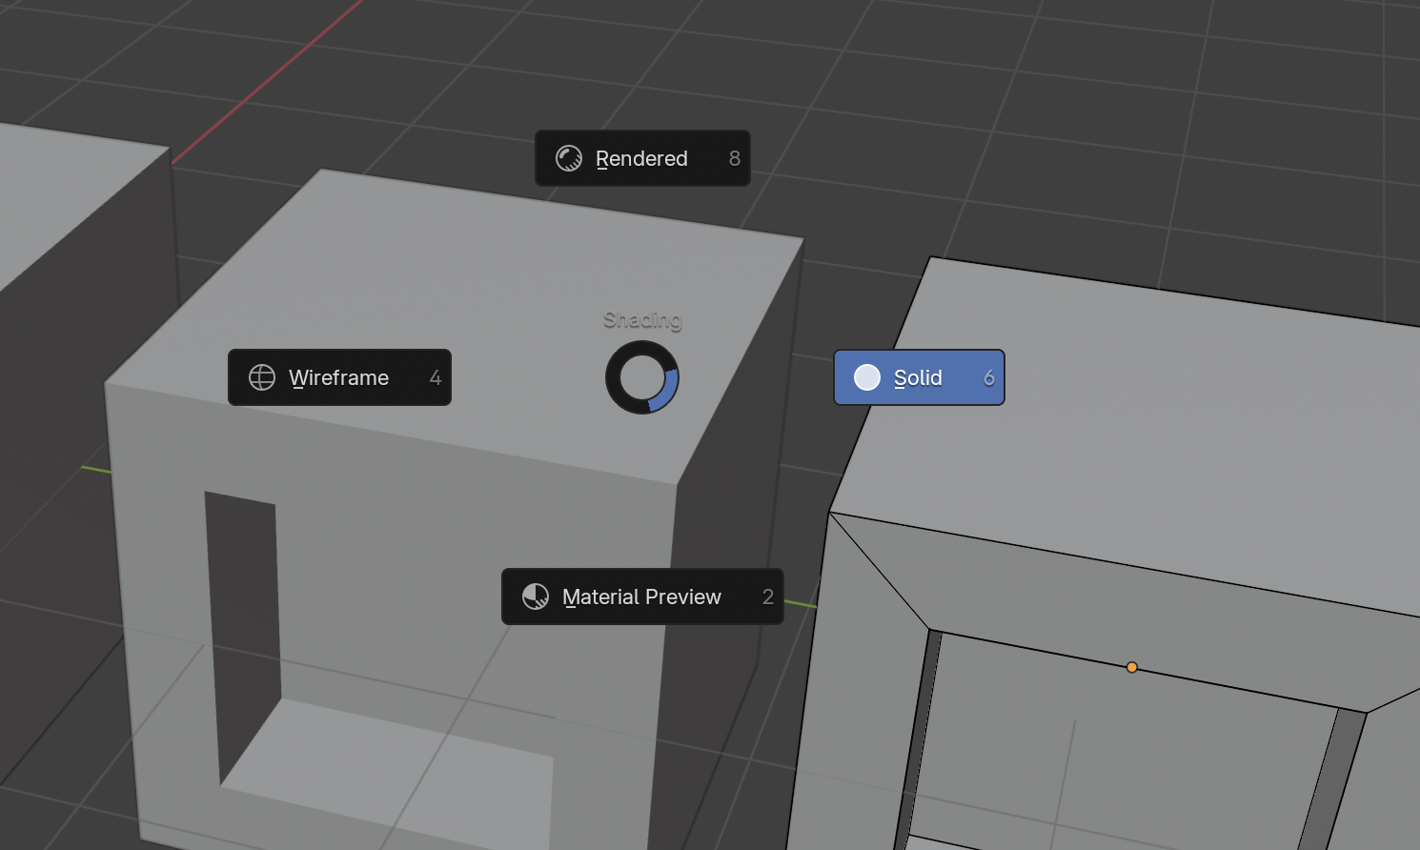
Task: Switch to Material Preview shading
Action: (642, 597)
